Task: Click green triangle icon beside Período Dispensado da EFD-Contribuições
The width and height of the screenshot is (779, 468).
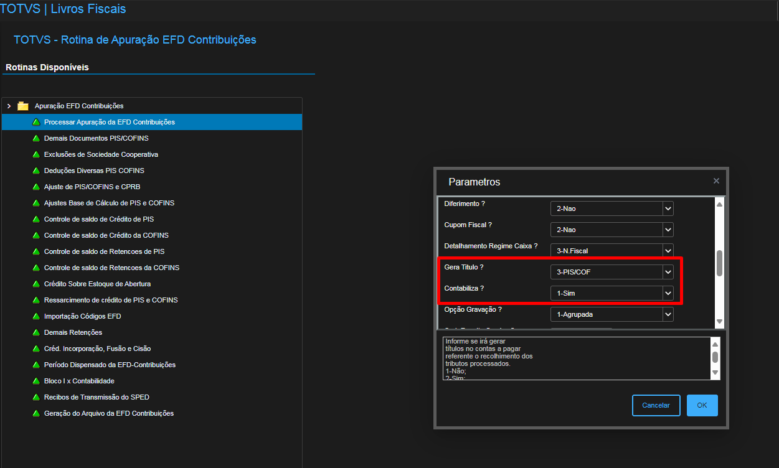Action: 36,365
